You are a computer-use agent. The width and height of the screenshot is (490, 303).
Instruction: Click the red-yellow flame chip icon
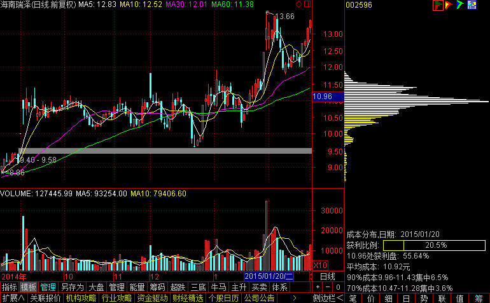point(449,5)
